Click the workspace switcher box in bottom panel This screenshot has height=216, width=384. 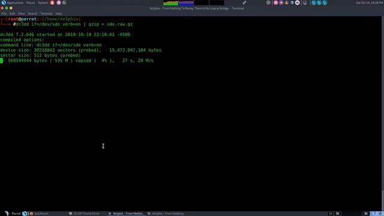coord(331,214)
